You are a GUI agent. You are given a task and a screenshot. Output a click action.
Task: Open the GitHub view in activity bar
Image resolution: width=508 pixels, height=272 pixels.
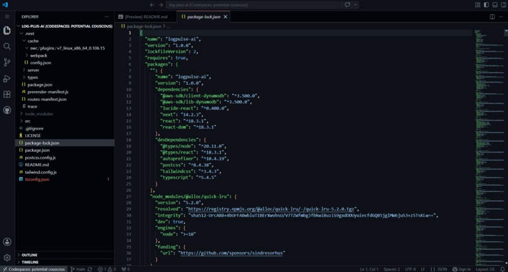7,110
